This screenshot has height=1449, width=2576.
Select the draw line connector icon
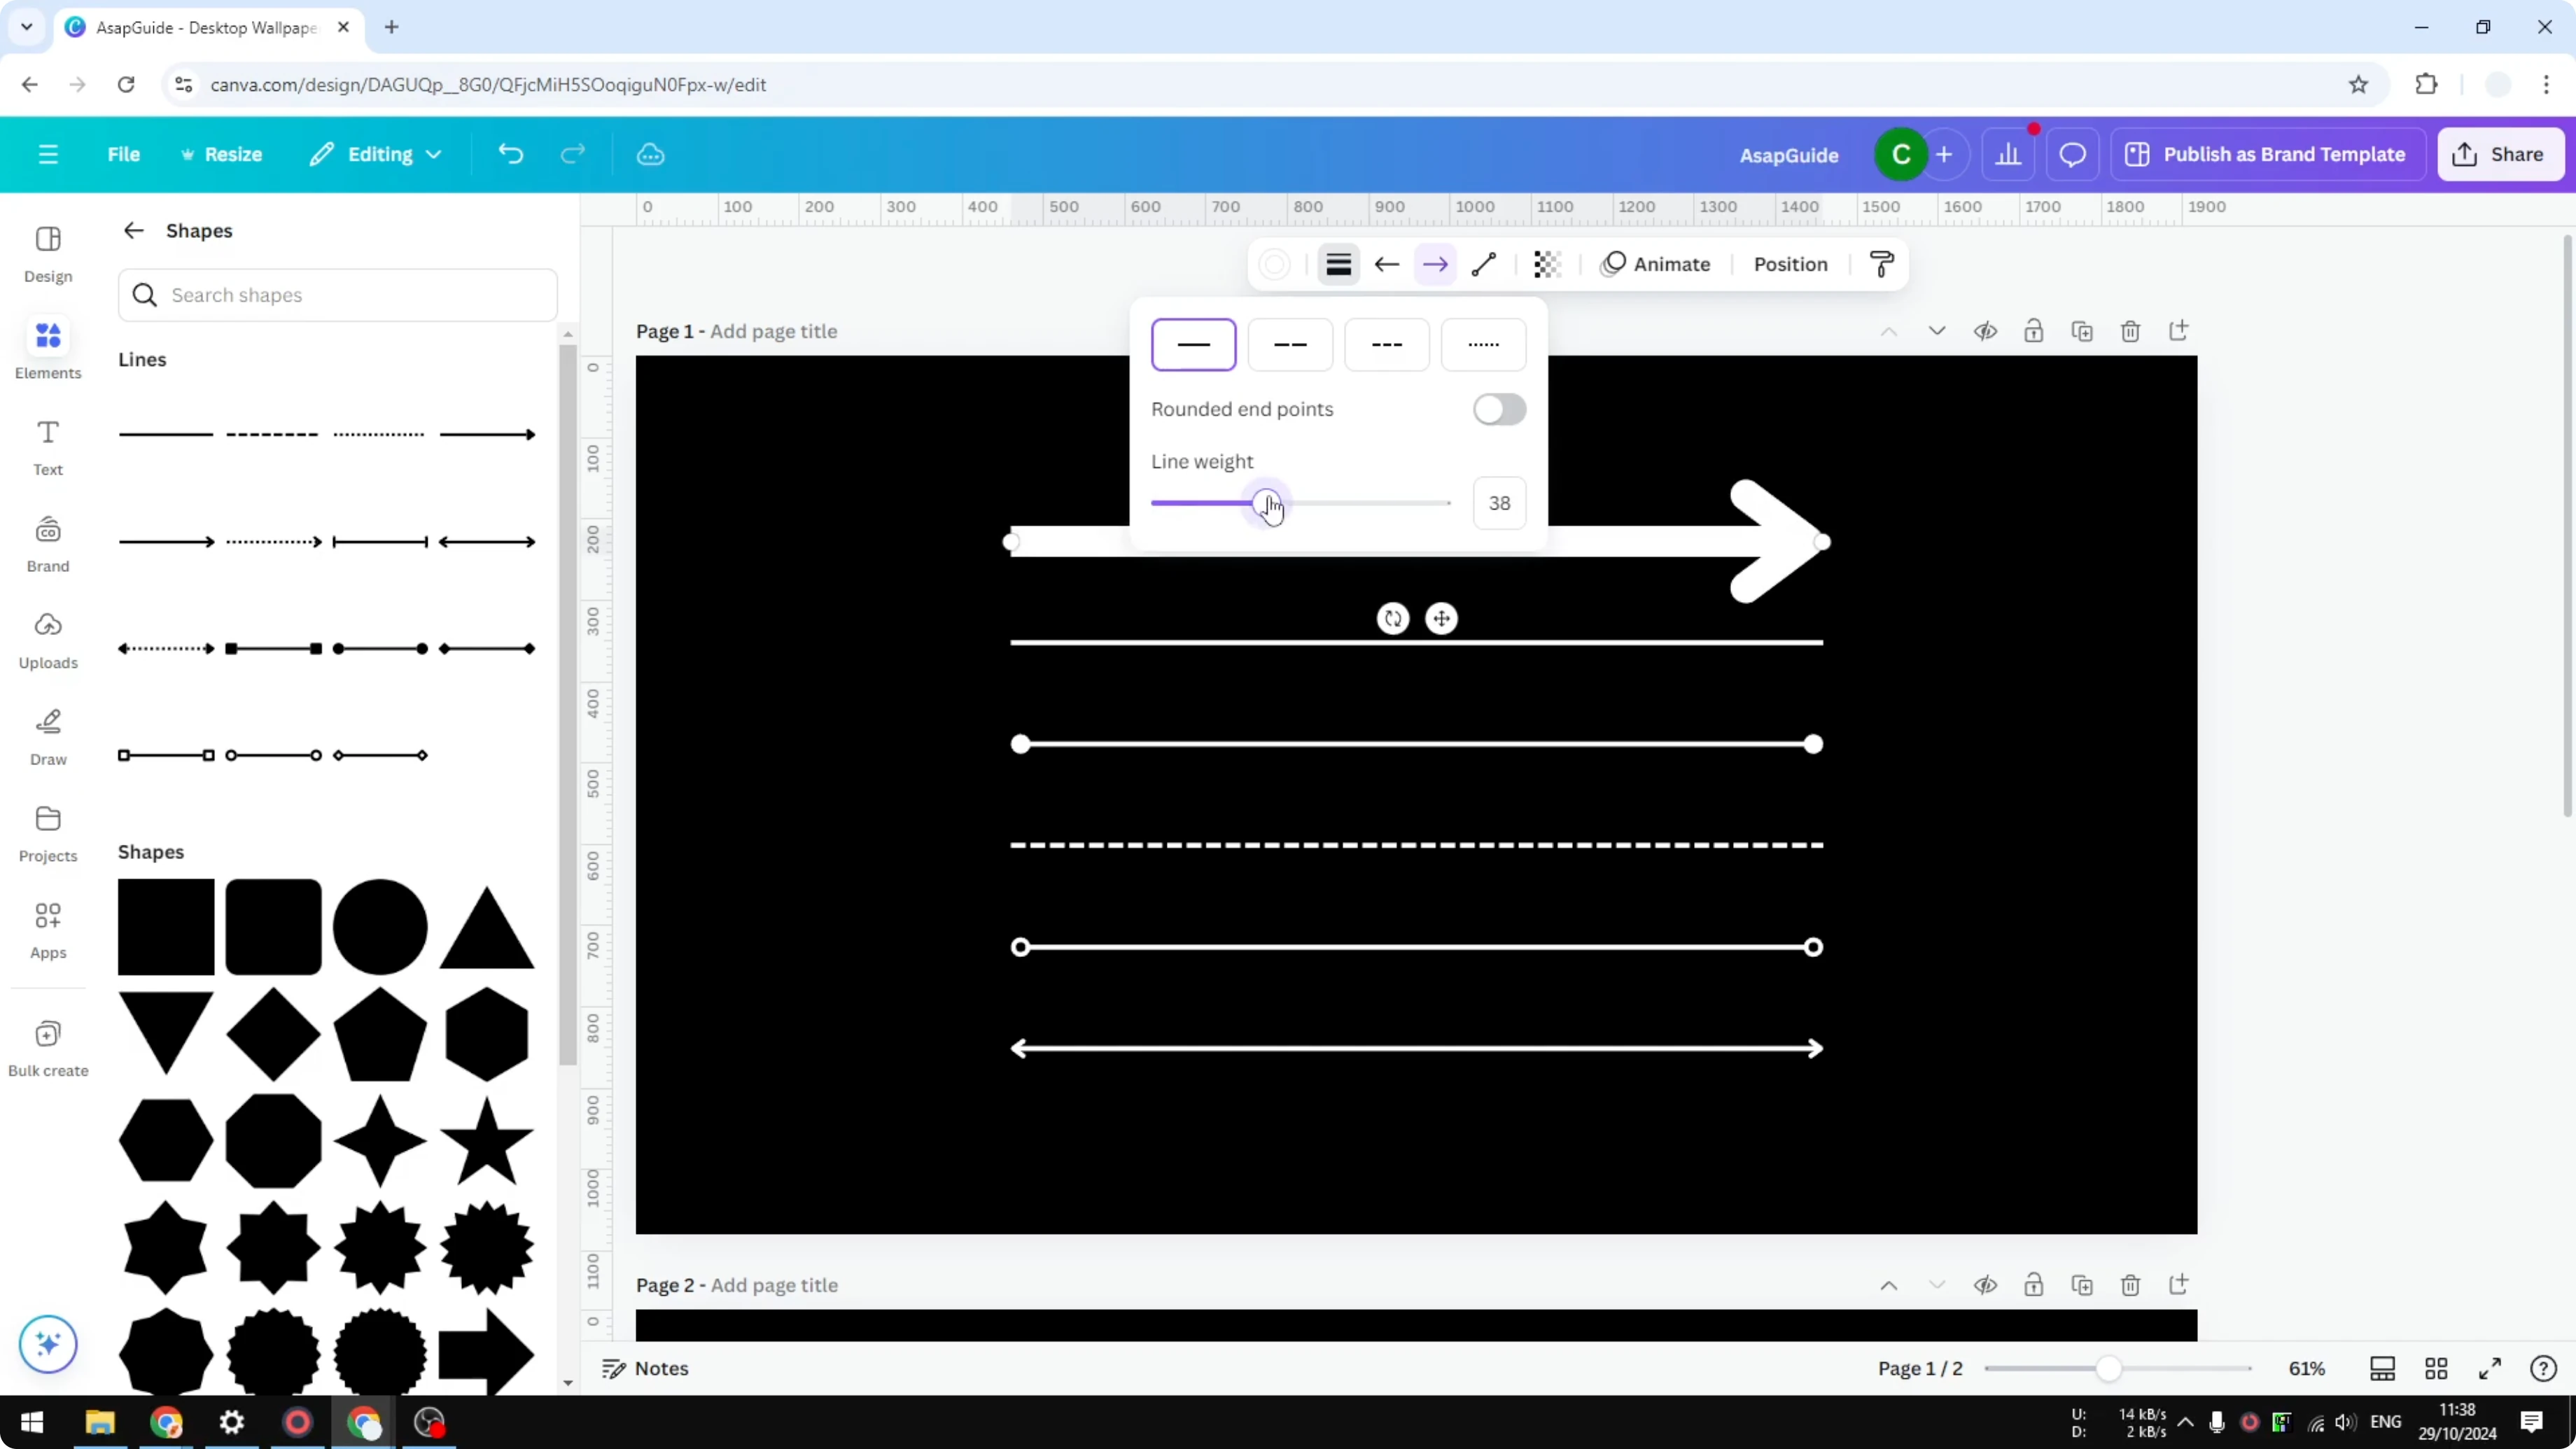pyautogui.click(x=1484, y=264)
